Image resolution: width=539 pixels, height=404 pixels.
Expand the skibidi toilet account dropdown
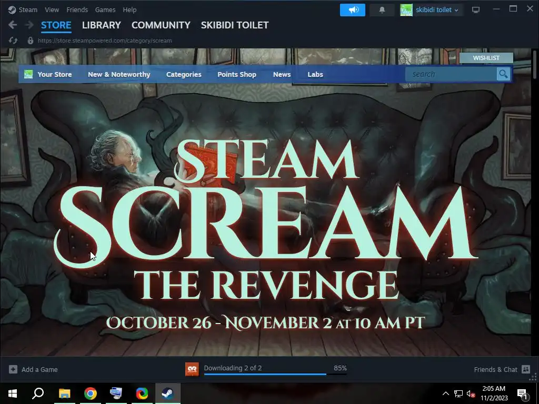[437, 10]
